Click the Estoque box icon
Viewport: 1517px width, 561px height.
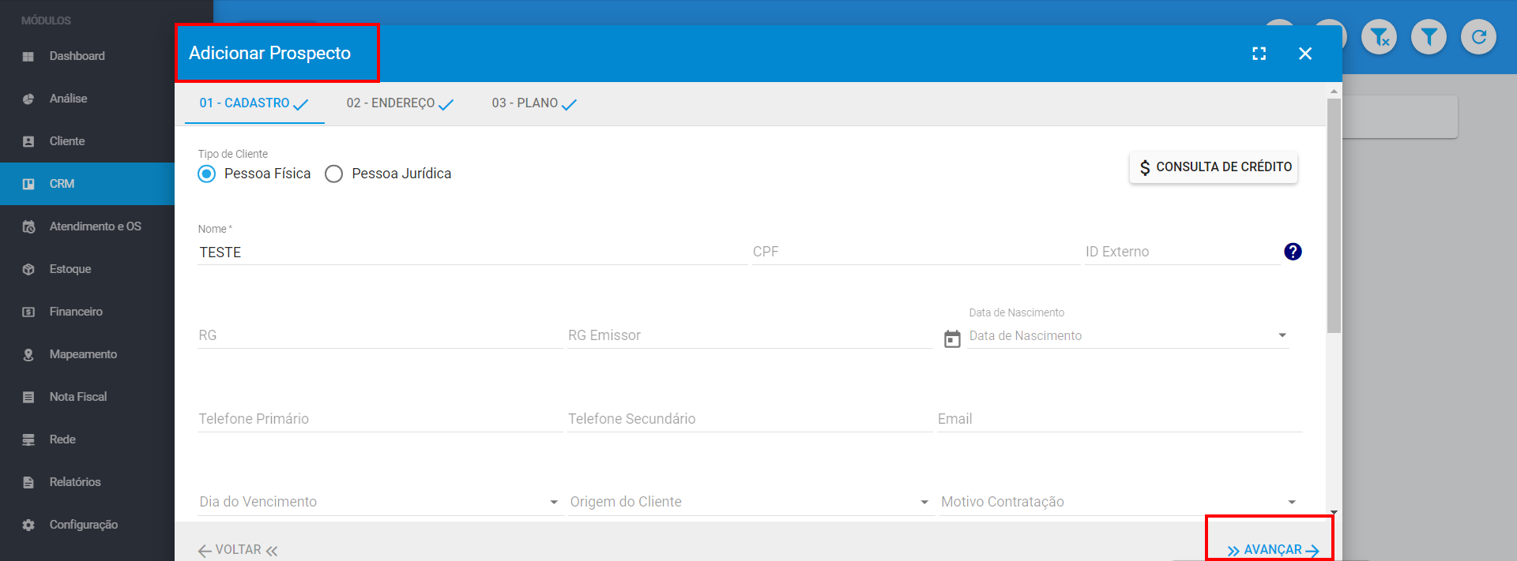(28, 269)
